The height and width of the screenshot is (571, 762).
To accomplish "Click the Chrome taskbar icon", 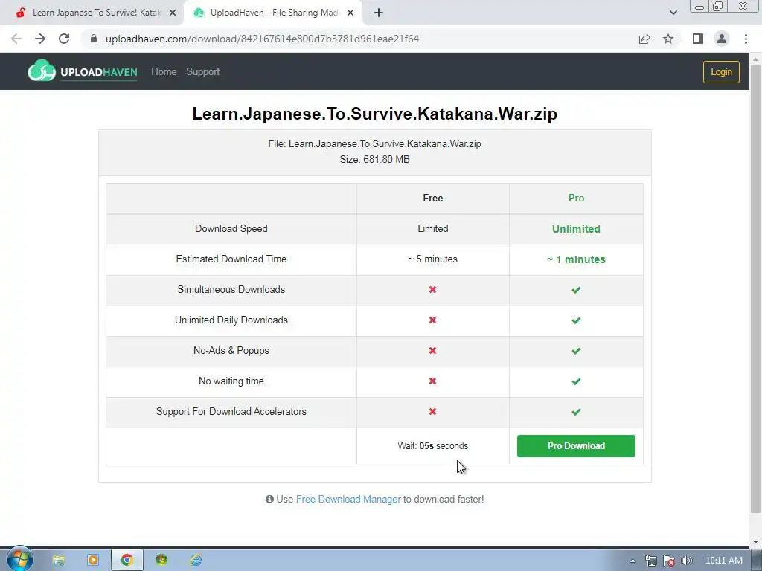I will tap(127, 560).
